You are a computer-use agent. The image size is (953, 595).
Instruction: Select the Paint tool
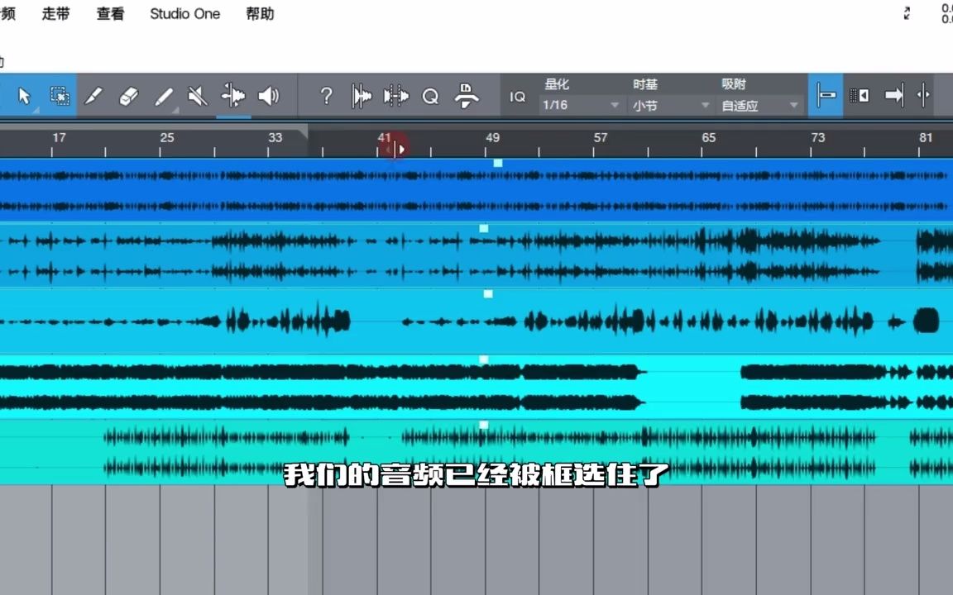pos(162,96)
